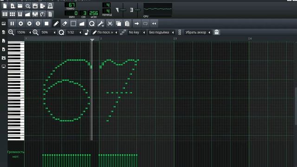This screenshot has height=167, width=297.
Task: Open My Home sidebar icon
Action: coord(4,58)
